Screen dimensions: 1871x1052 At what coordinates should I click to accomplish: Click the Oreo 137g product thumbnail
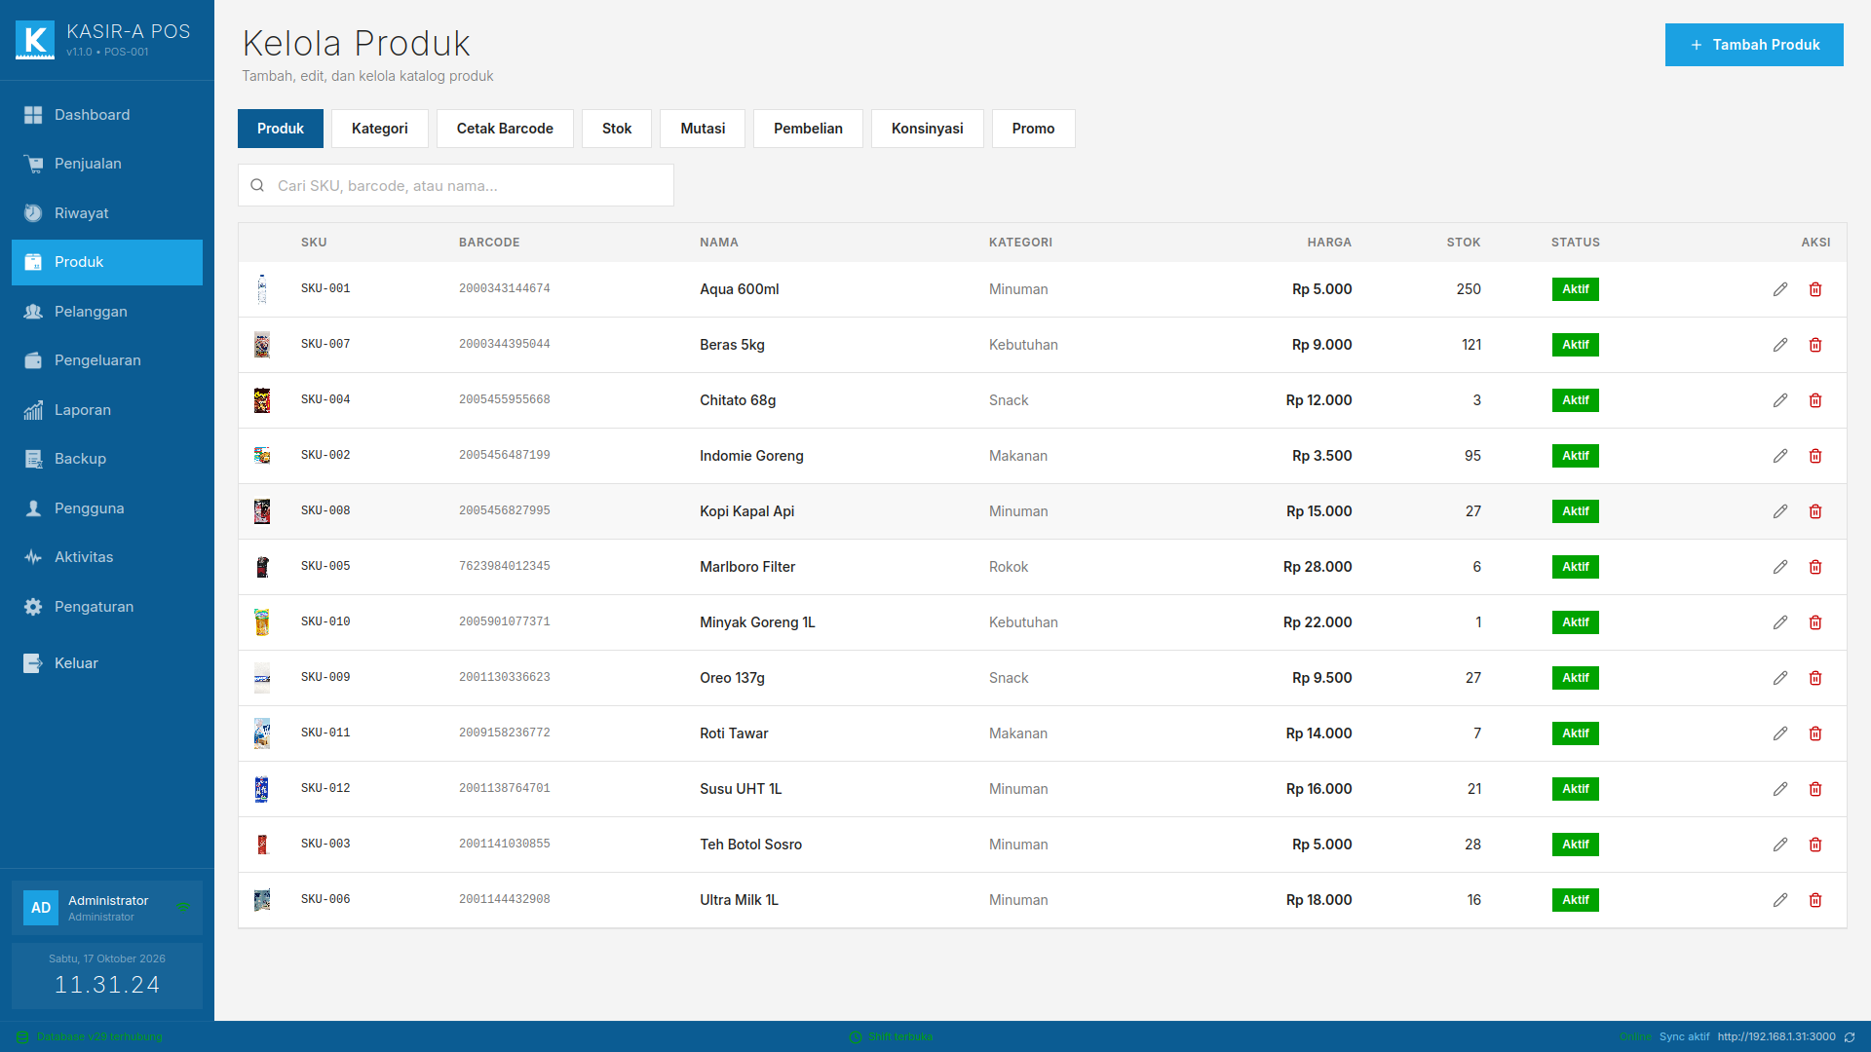click(262, 678)
